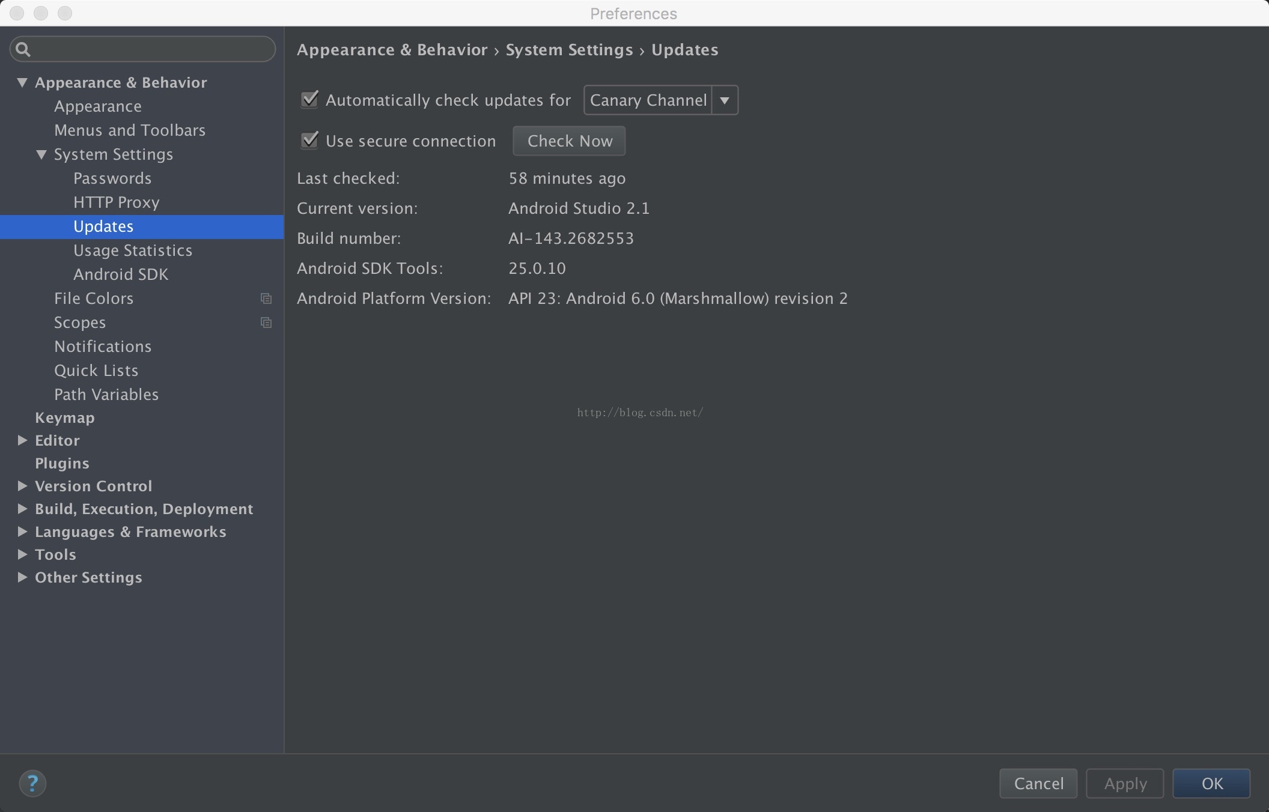Click the project-level icon beside File Colors
The height and width of the screenshot is (812, 1269).
point(266,298)
